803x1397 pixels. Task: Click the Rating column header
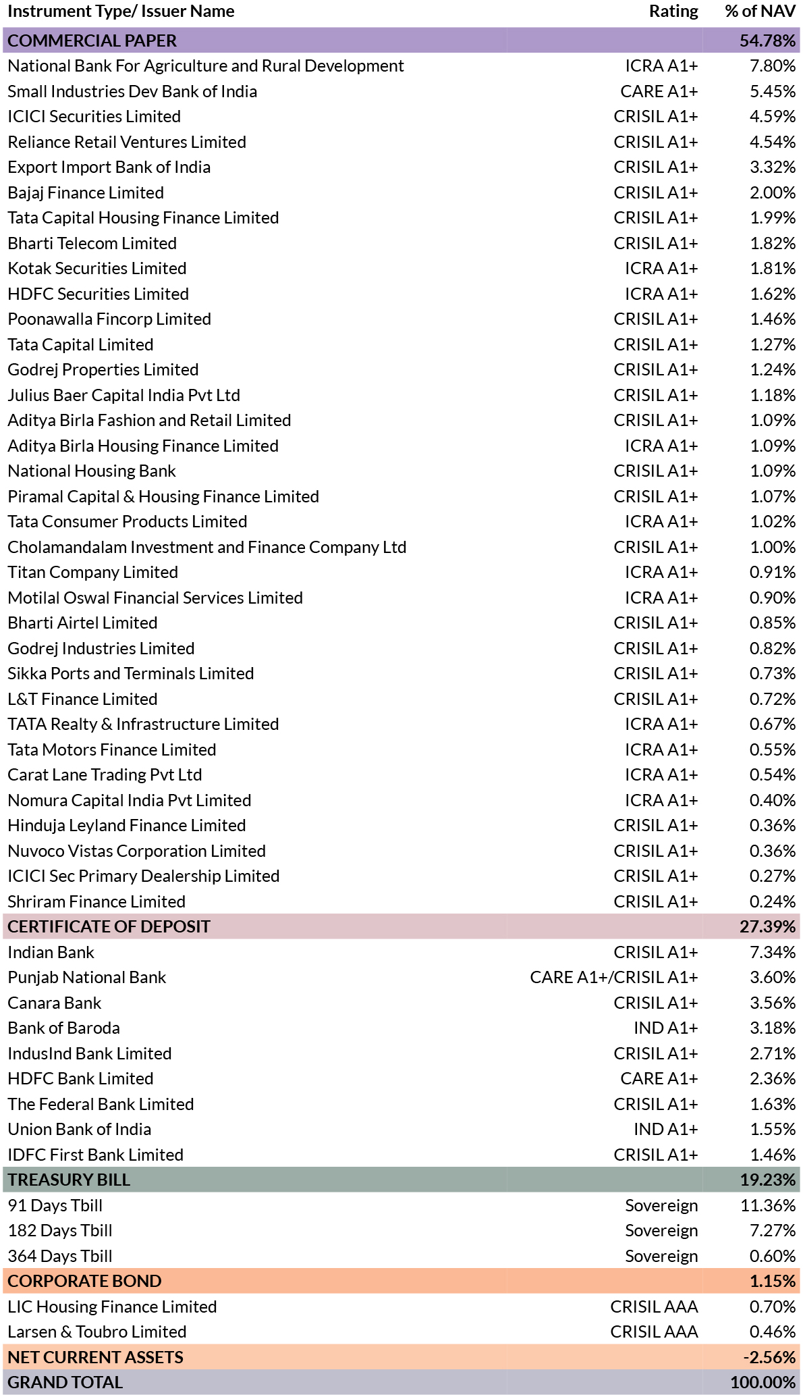coord(673,11)
